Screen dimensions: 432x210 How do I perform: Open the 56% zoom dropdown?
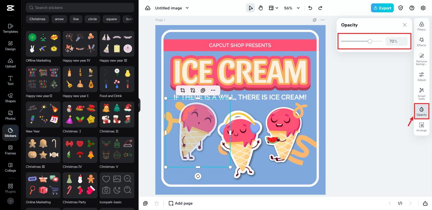[x=292, y=8]
